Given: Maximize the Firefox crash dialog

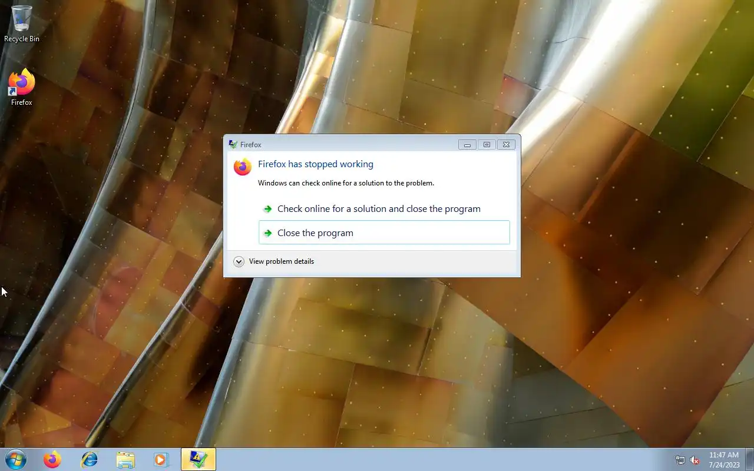Looking at the screenshot, I should click(x=487, y=144).
